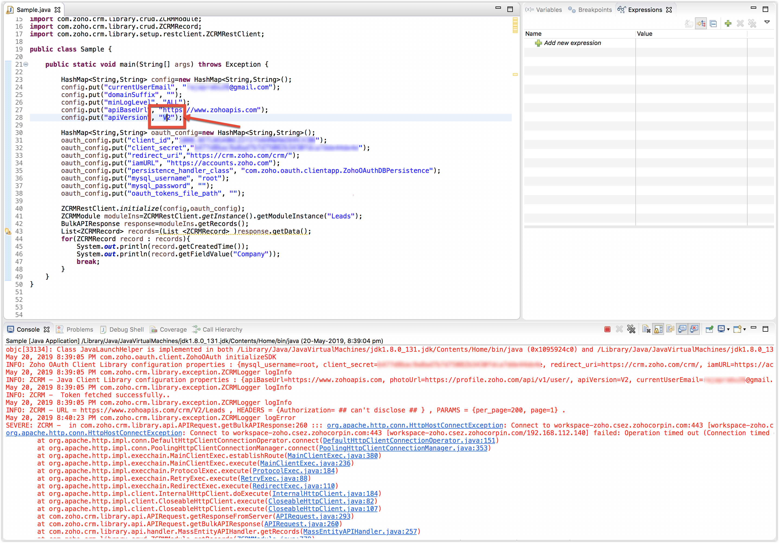Viewport: 779px width, 543px height.
Task: Minimize the Expressions view
Action: [x=754, y=8]
